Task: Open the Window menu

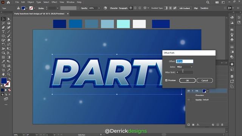Action: coord(70,2)
